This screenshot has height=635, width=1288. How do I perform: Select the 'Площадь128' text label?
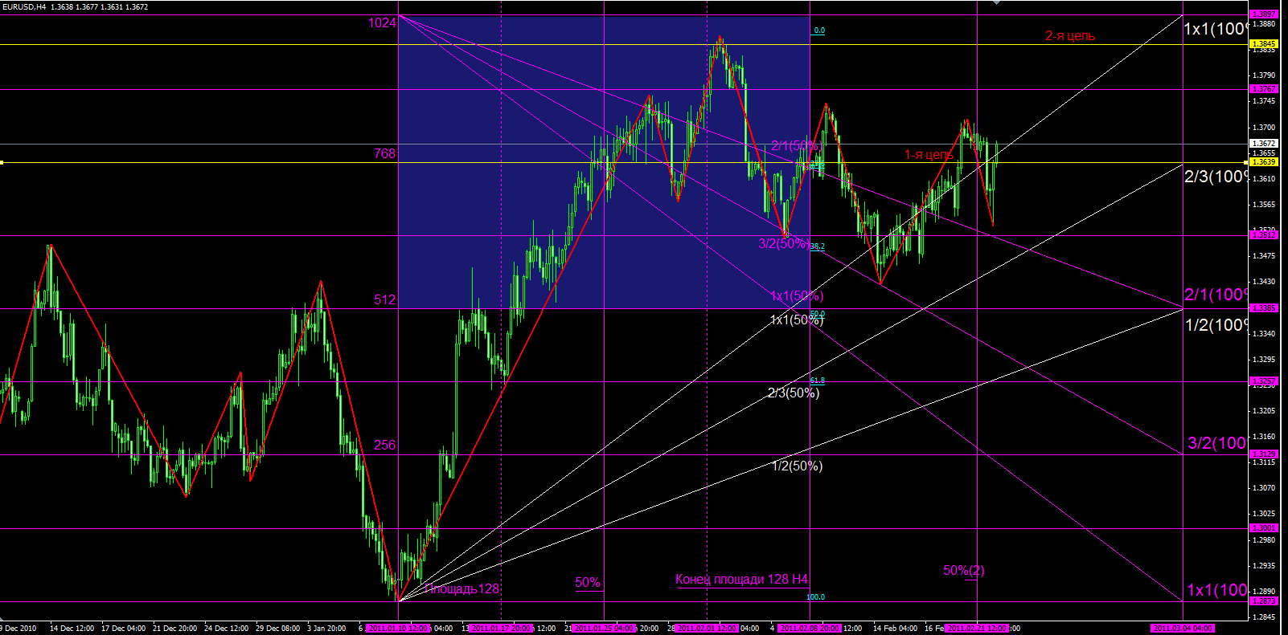pyautogui.click(x=462, y=589)
